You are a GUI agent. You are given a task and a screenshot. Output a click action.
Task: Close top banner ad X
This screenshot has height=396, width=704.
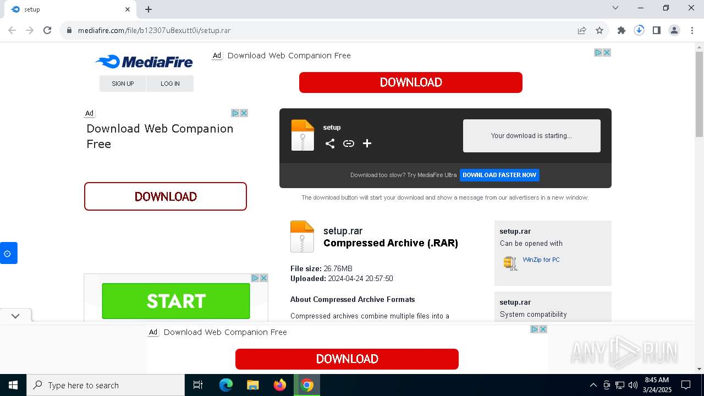607,53
